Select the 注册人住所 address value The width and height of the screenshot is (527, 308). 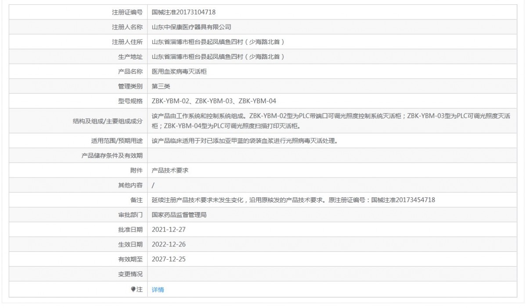pos(218,42)
